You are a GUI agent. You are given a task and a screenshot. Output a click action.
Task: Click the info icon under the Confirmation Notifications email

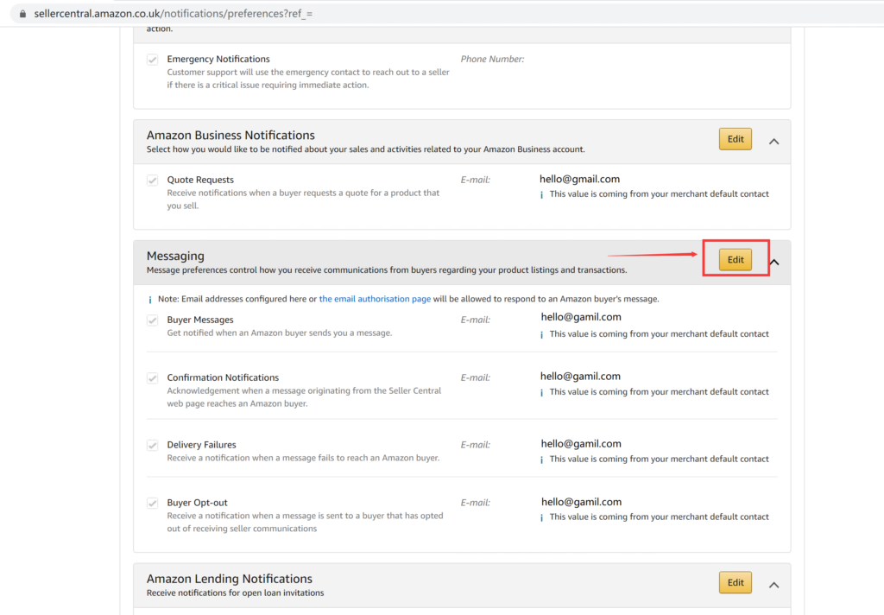point(542,393)
